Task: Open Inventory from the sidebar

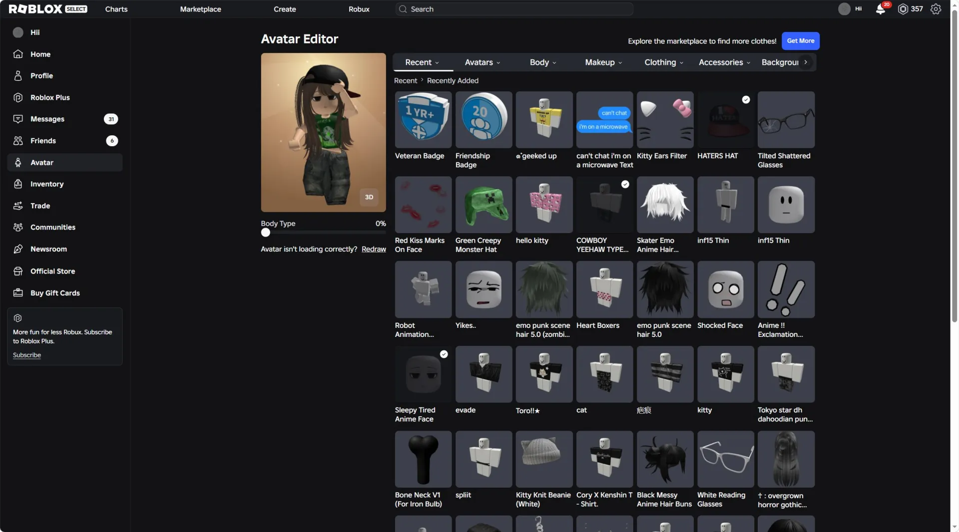Action: tap(65, 184)
